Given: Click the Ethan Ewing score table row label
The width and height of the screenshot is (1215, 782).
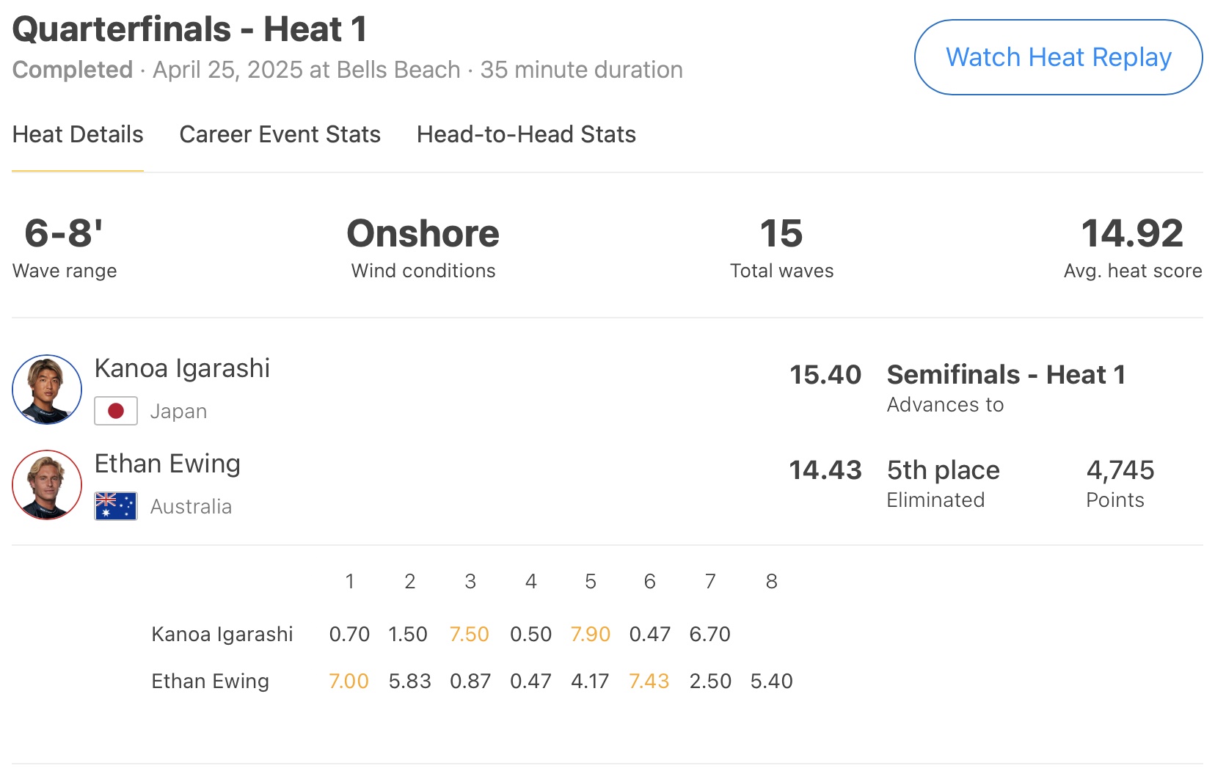Looking at the screenshot, I should pos(210,681).
